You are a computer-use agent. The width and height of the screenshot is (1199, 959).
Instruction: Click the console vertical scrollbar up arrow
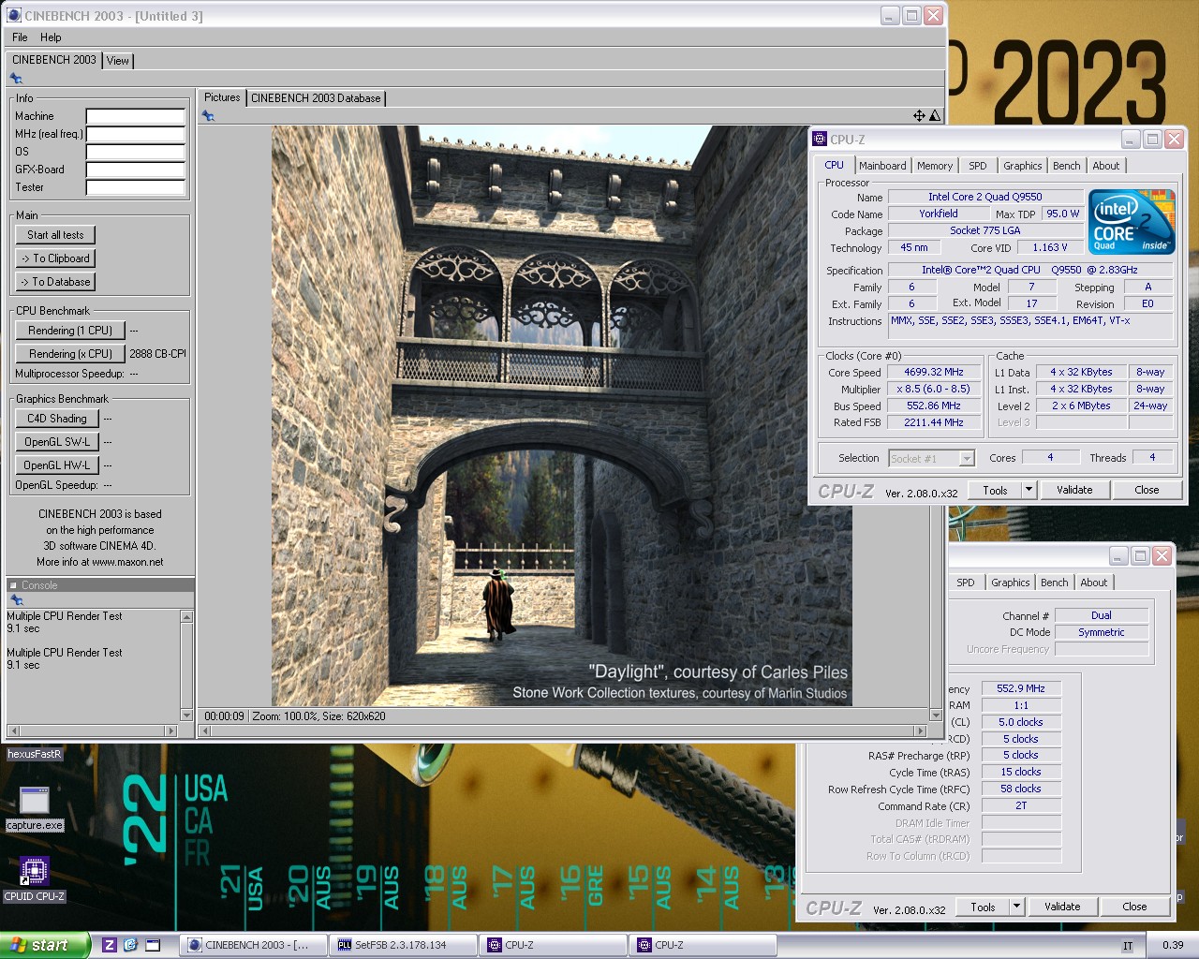click(186, 616)
